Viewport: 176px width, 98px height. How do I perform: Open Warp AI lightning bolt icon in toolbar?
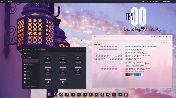(155, 37)
